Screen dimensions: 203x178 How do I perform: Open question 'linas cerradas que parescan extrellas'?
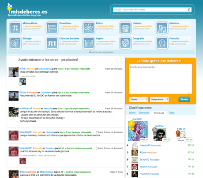(x=39, y=72)
